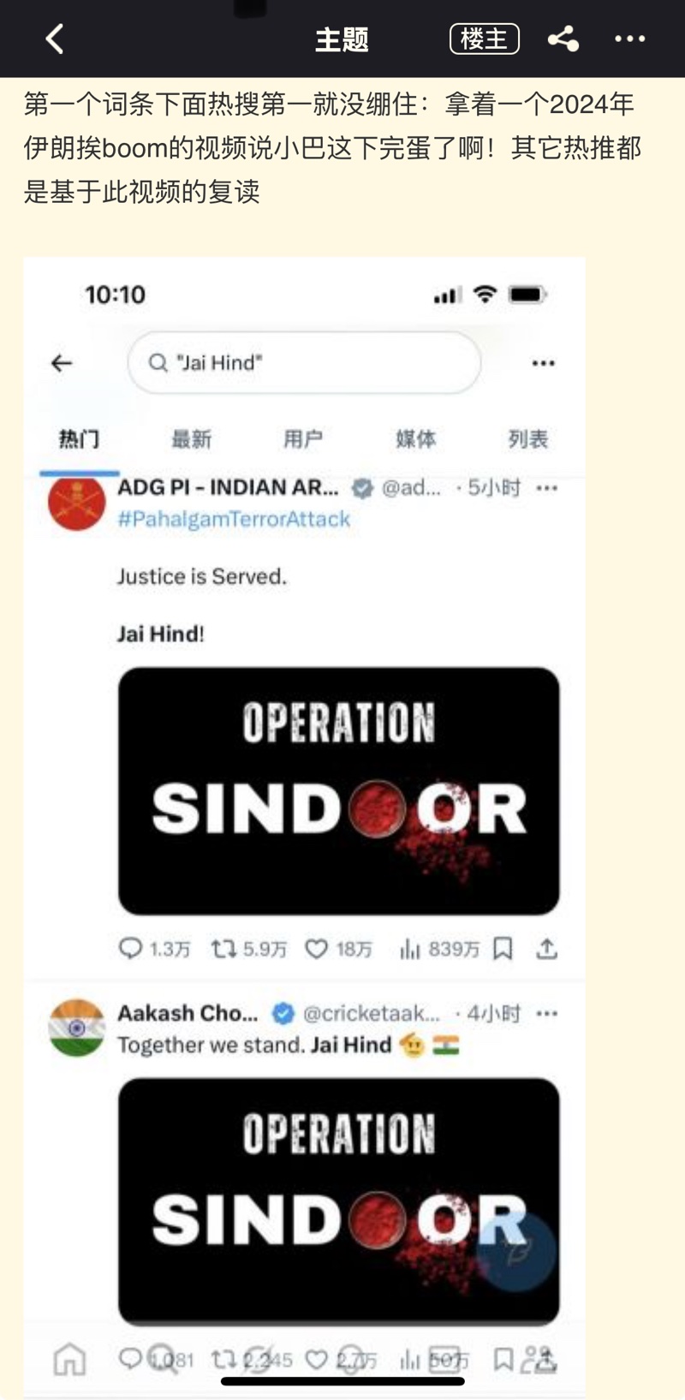Tap the back arrow beside search field
Screen dimensions: 685x1400
click(x=62, y=363)
